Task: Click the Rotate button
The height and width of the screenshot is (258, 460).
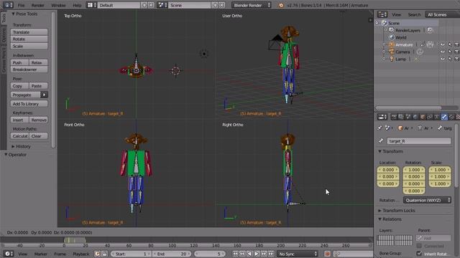Action: 29,39
